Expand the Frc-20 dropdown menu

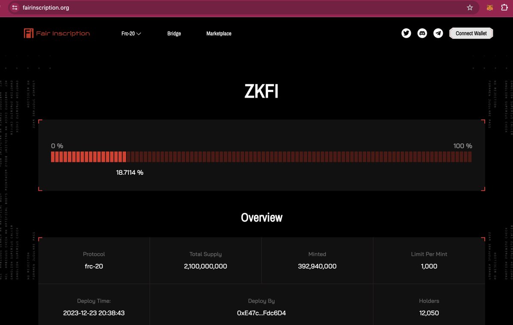pos(131,33)
